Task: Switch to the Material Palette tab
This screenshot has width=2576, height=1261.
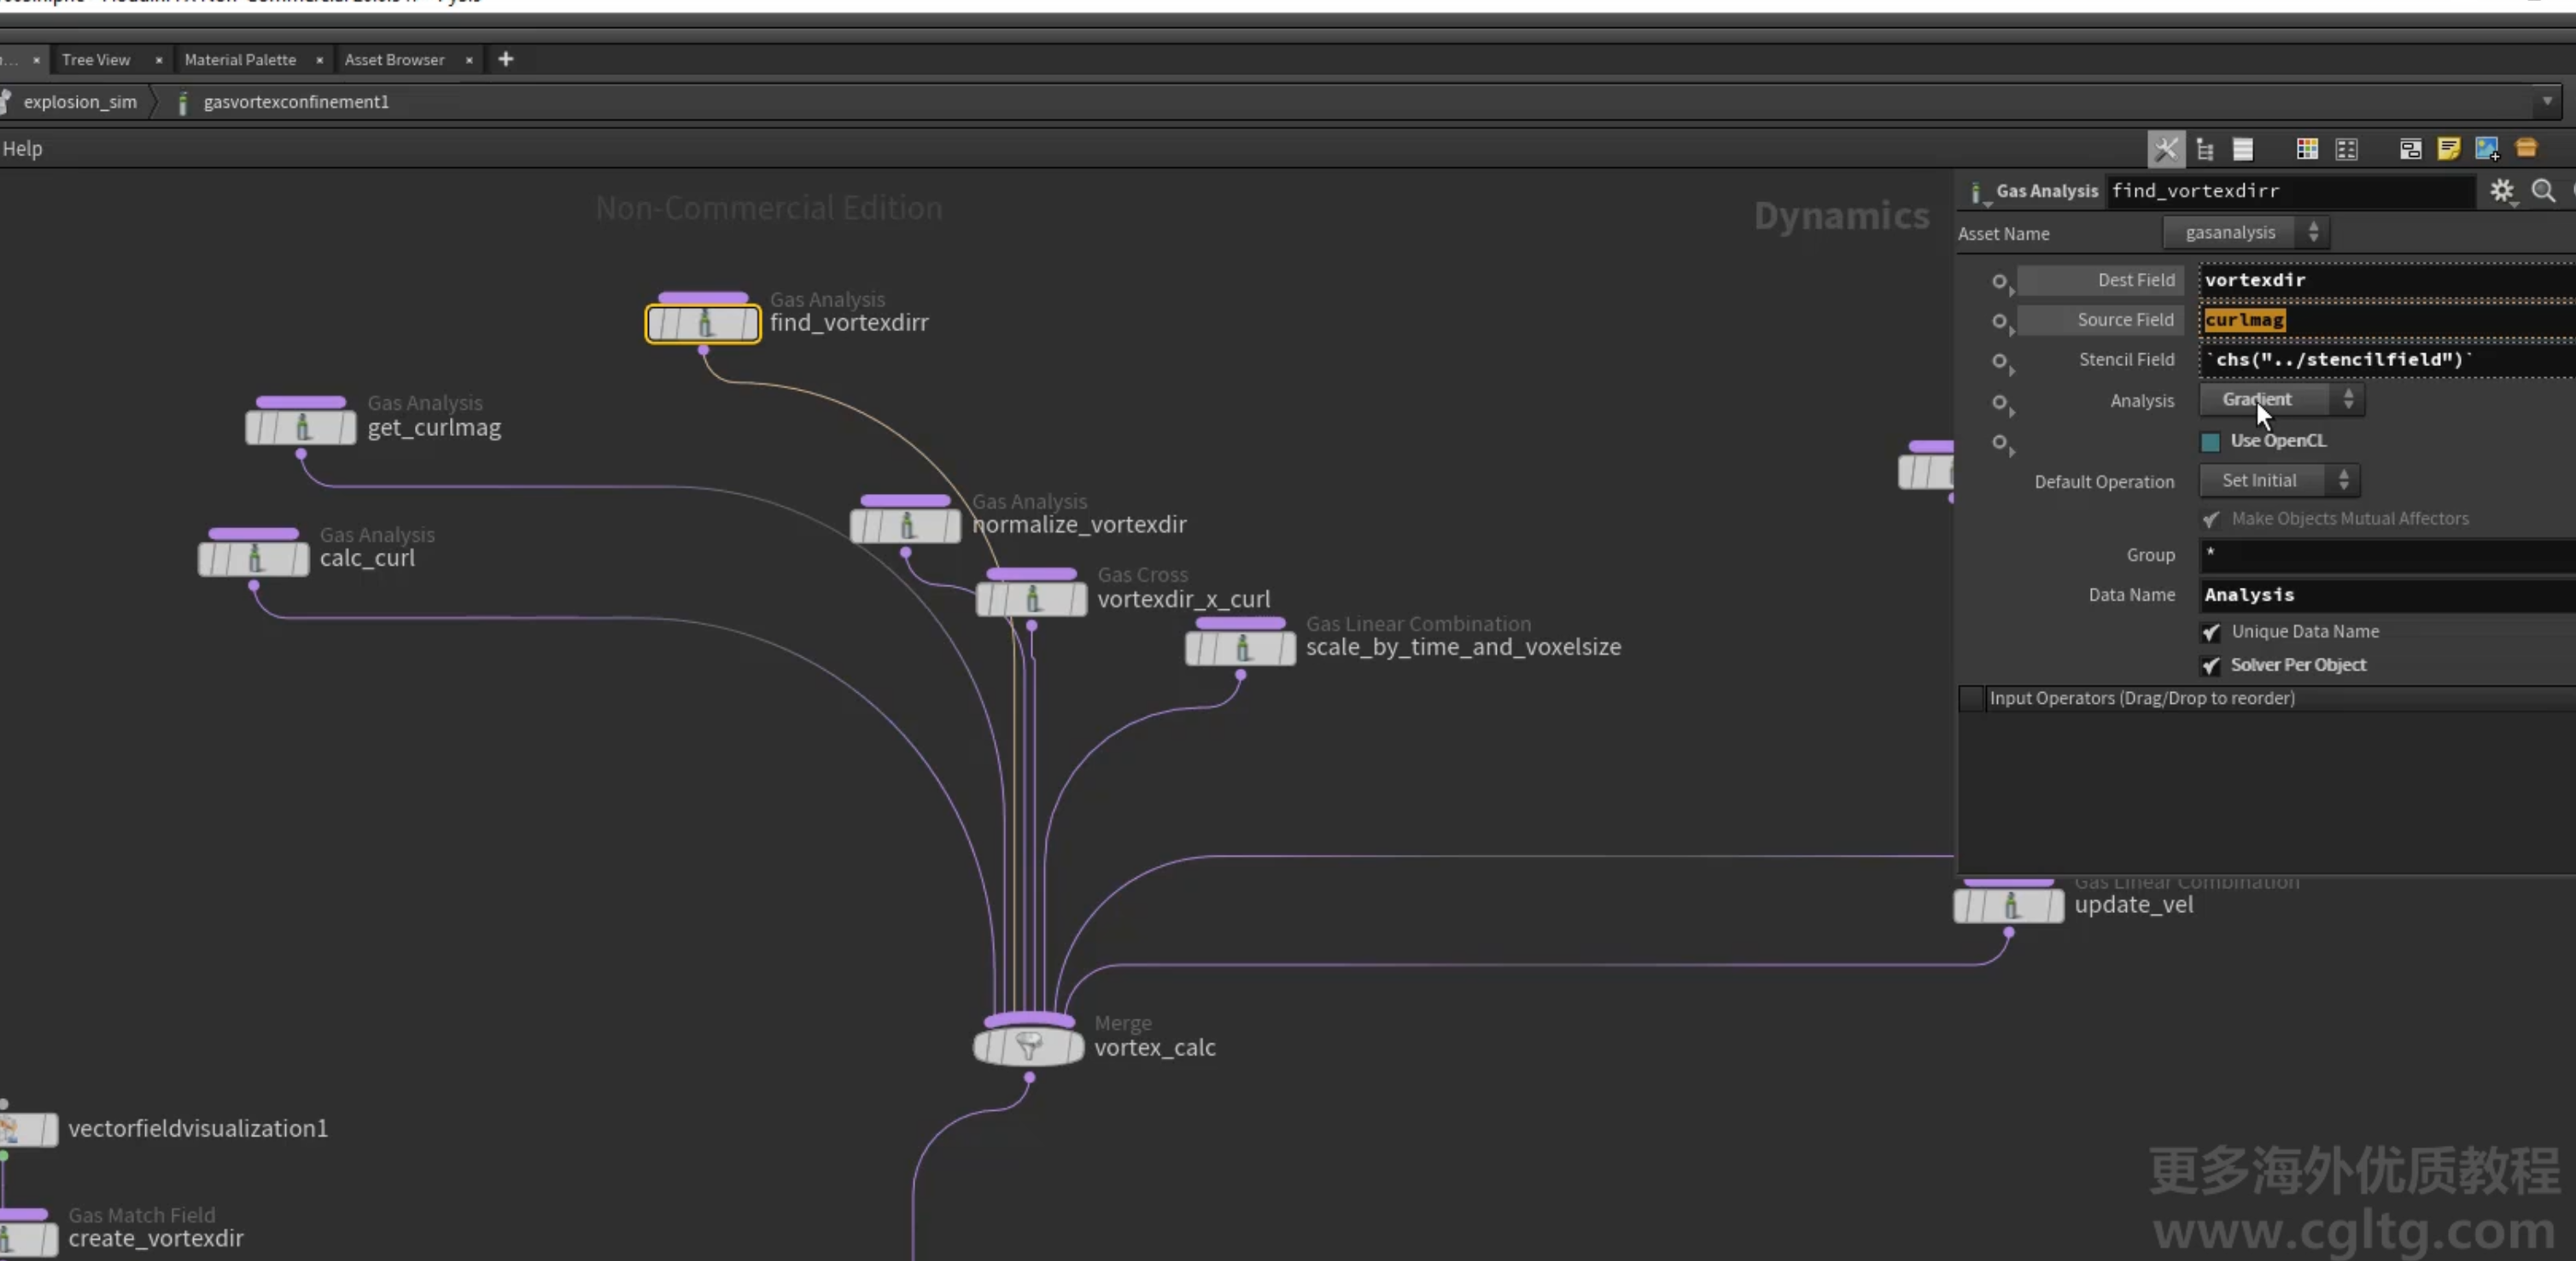Action: click(240, 60)
